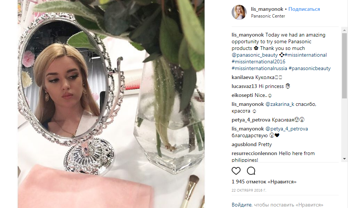Like the post with the heart icon
Viewport: 348px width, 208px height.
pos(236,171)
